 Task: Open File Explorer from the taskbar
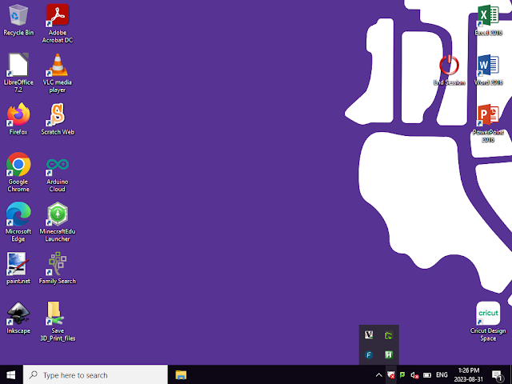181,375
